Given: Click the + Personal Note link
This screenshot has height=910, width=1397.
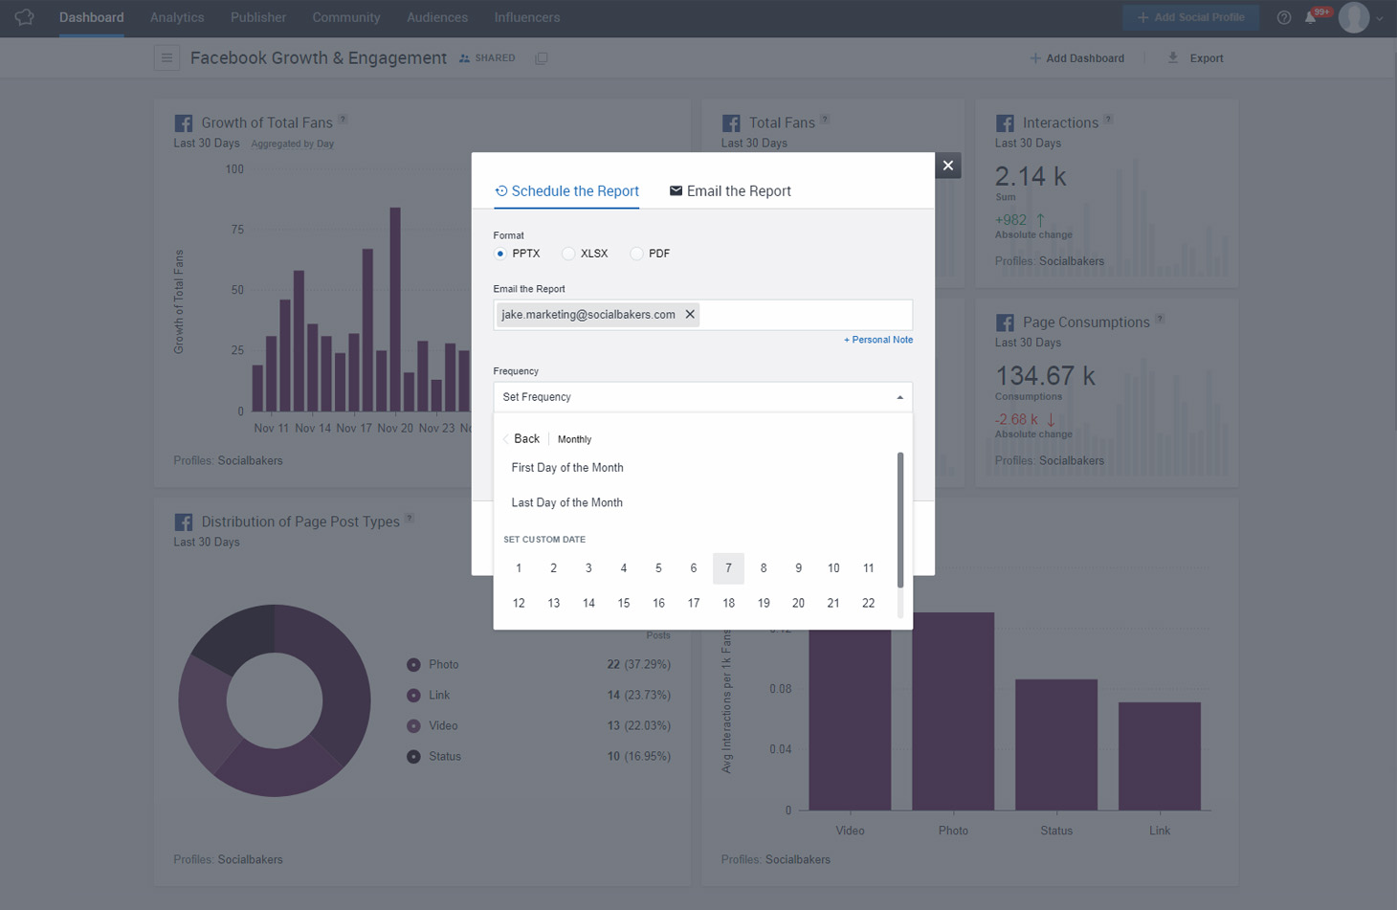Looking at the screenshot, I should click(x=878, y=340).
